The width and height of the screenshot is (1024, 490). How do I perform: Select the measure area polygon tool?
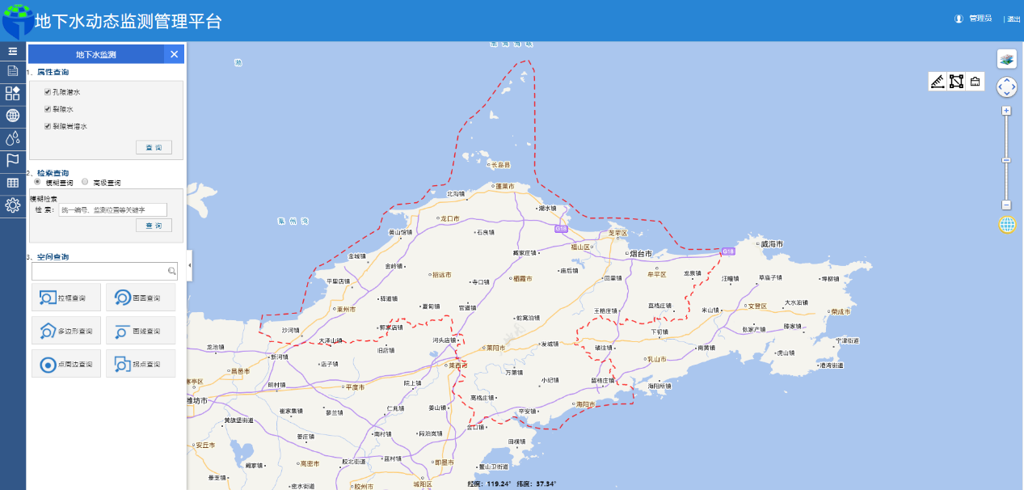956,82
